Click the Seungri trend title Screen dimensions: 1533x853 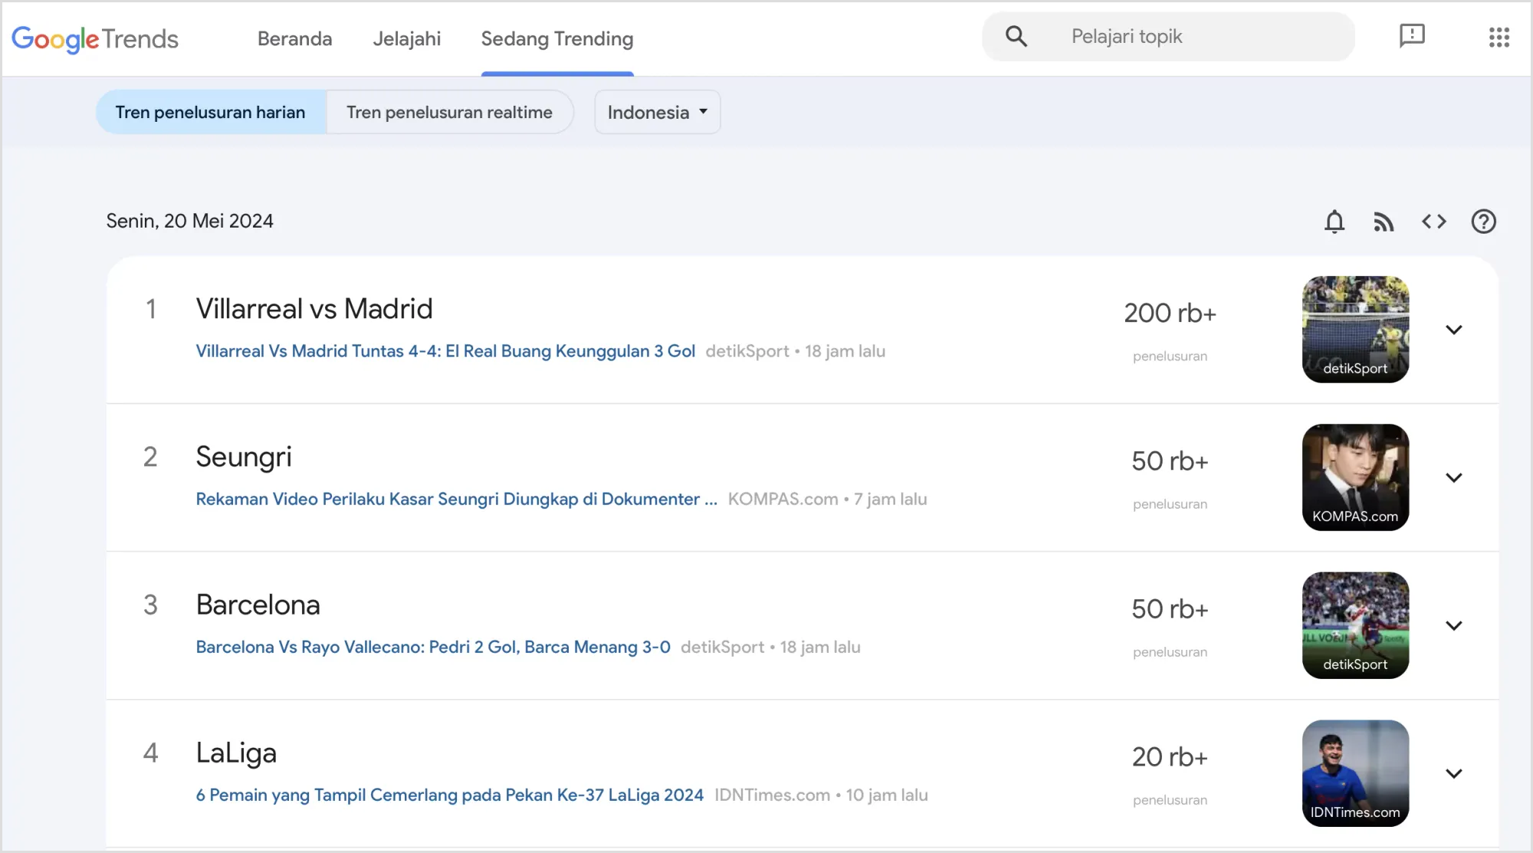point(244,458)
